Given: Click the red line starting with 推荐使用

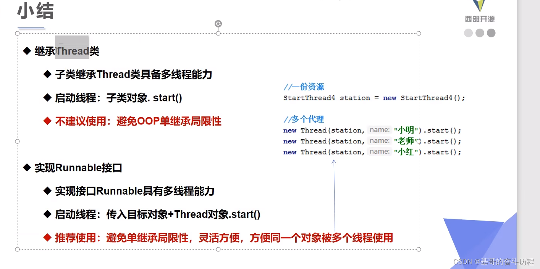Looking at the screenshot, I should [x=224, y=238].
